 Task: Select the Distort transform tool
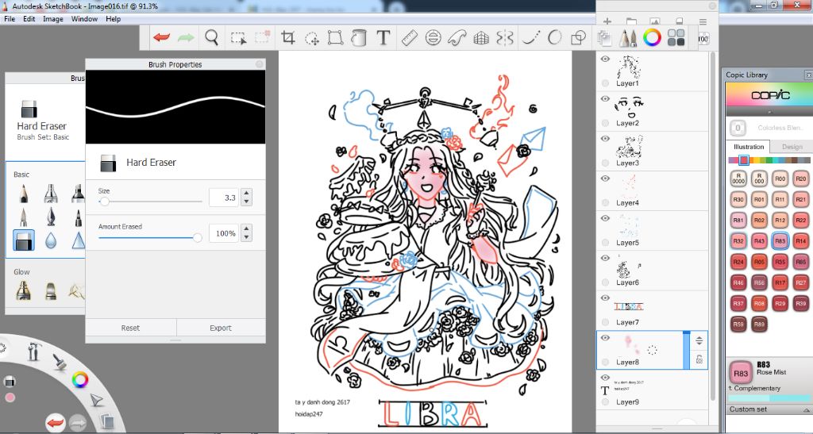336,37
